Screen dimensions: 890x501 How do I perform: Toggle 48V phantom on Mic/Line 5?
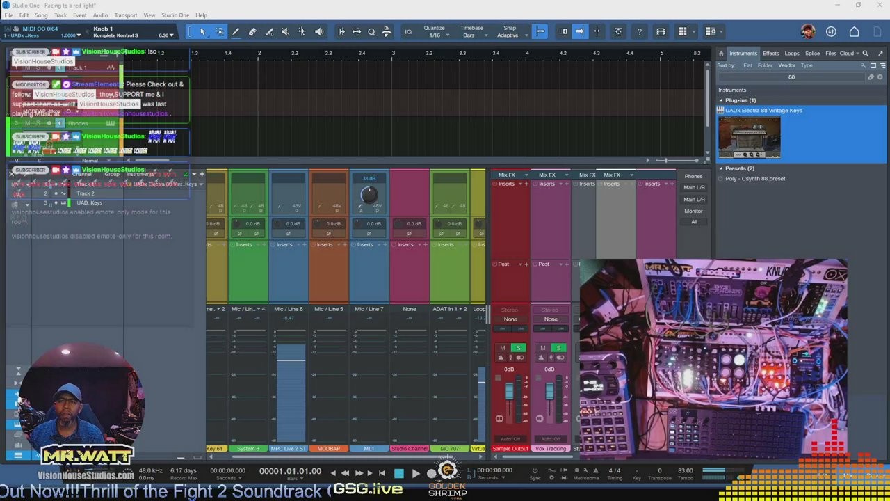click(x=337, y=206)
